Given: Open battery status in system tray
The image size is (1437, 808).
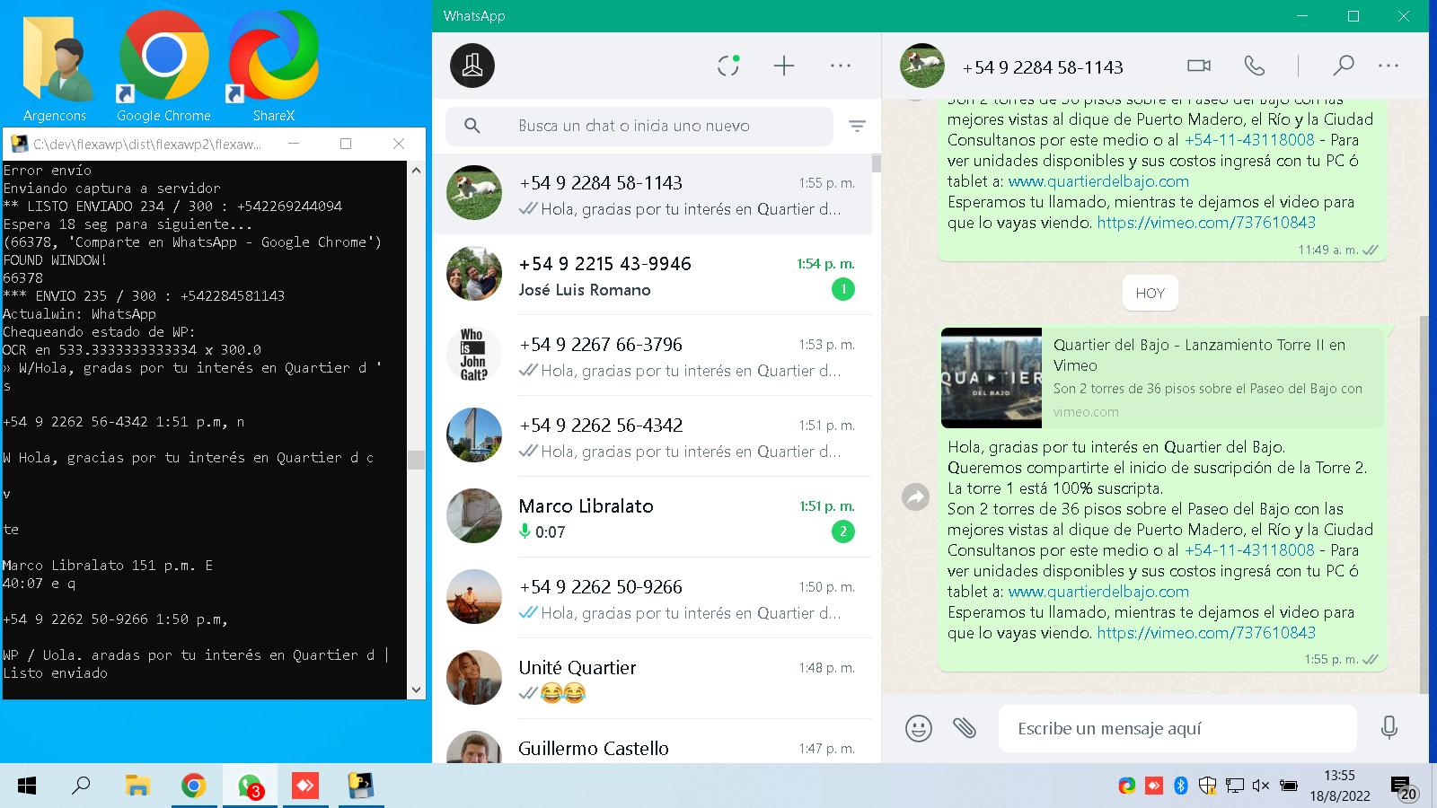Looking at the screenshot, I should (1288, 786).
